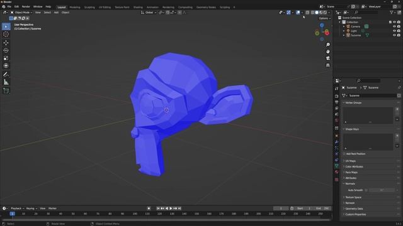Open the Playback dropdown in timeline
The image size is (403, 226).
(x=18, y=208)
